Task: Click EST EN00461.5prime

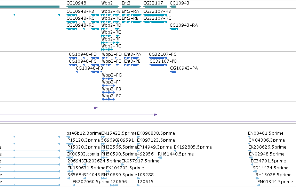Action: 266,133
